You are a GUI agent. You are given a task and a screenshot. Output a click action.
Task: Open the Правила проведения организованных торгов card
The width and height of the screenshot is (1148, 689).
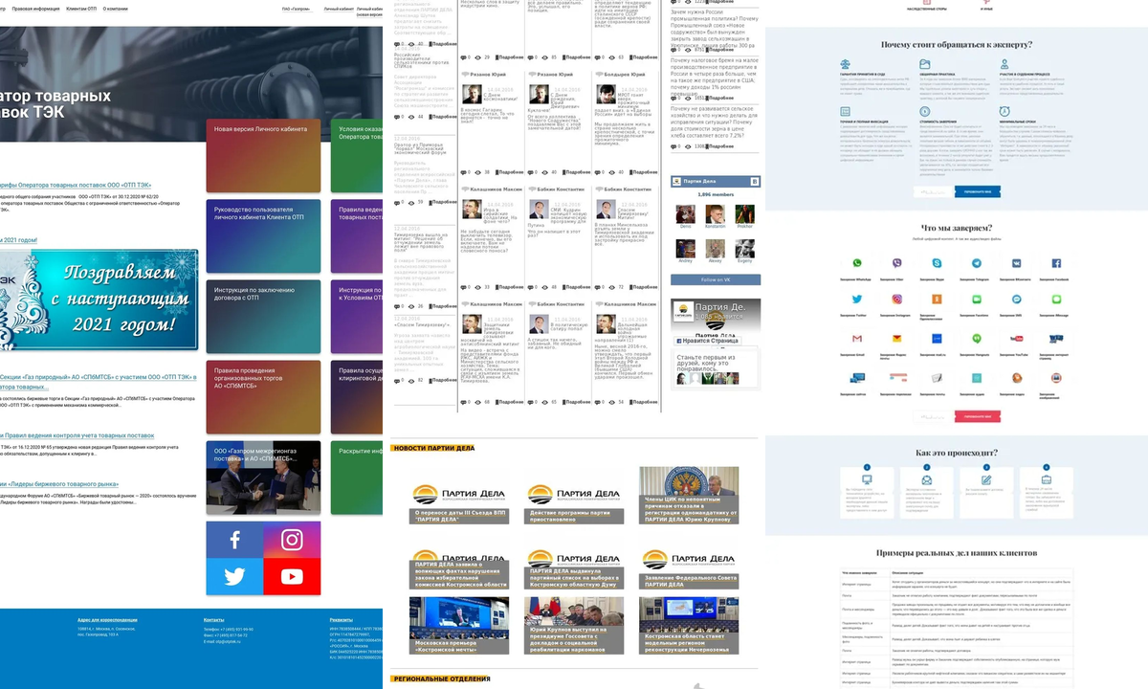coord(263,397)
